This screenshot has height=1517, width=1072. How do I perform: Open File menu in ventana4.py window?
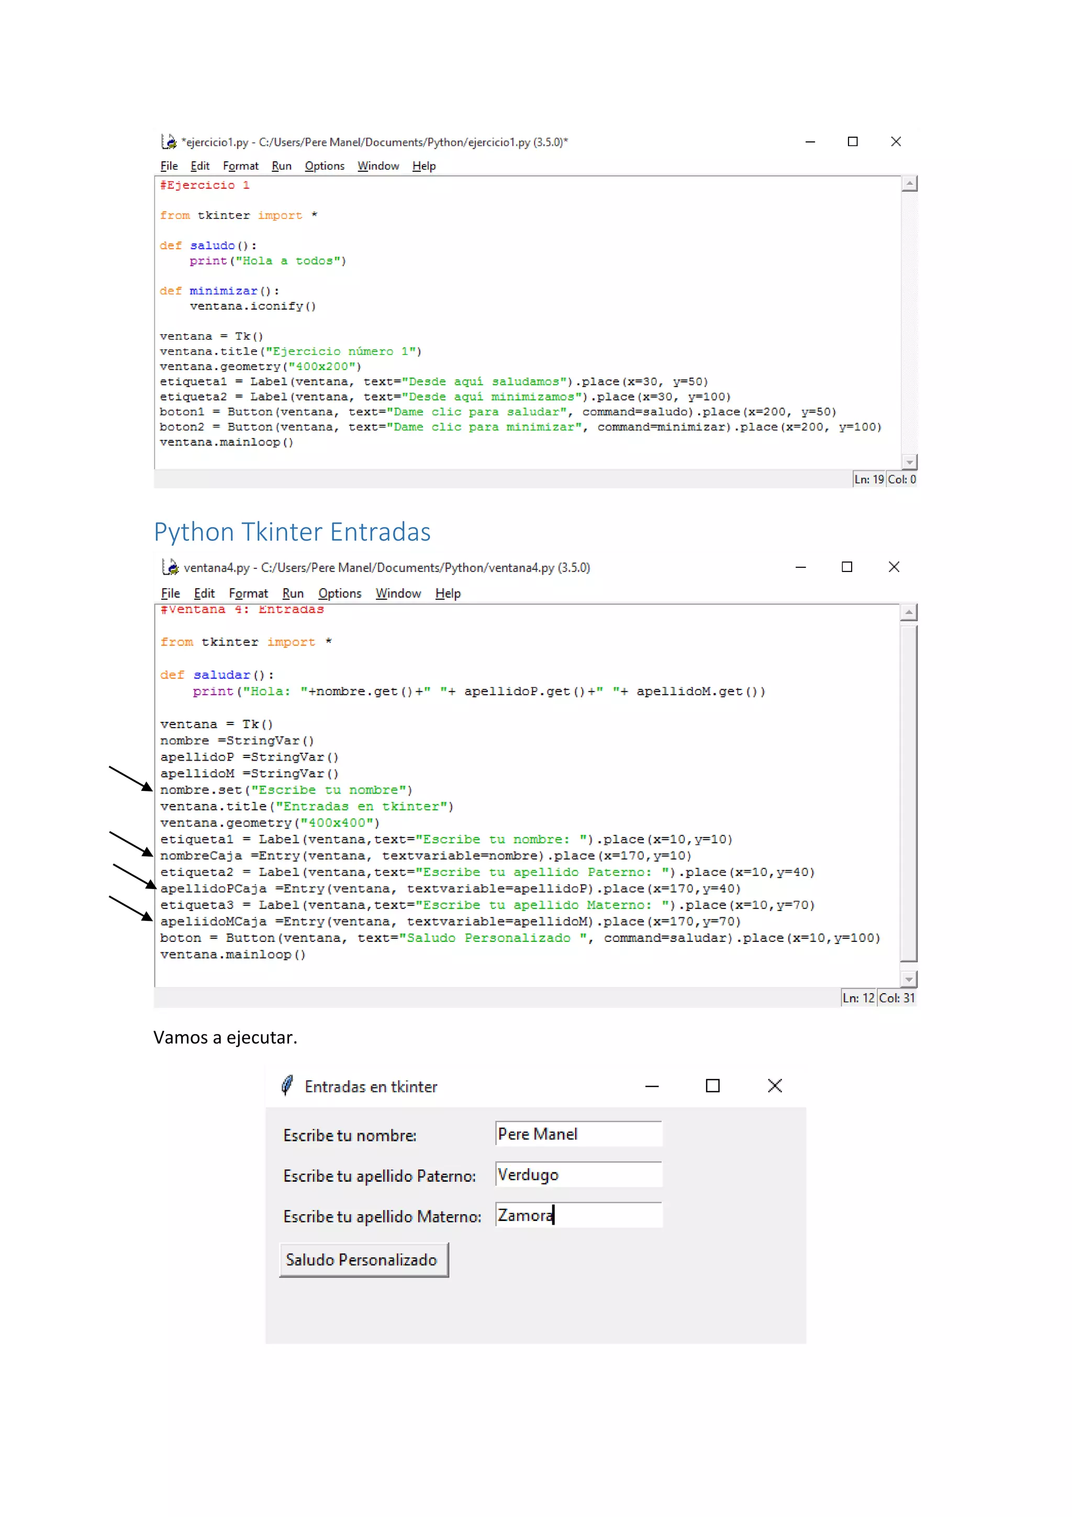pyautogui.click(x=170, y=593)
